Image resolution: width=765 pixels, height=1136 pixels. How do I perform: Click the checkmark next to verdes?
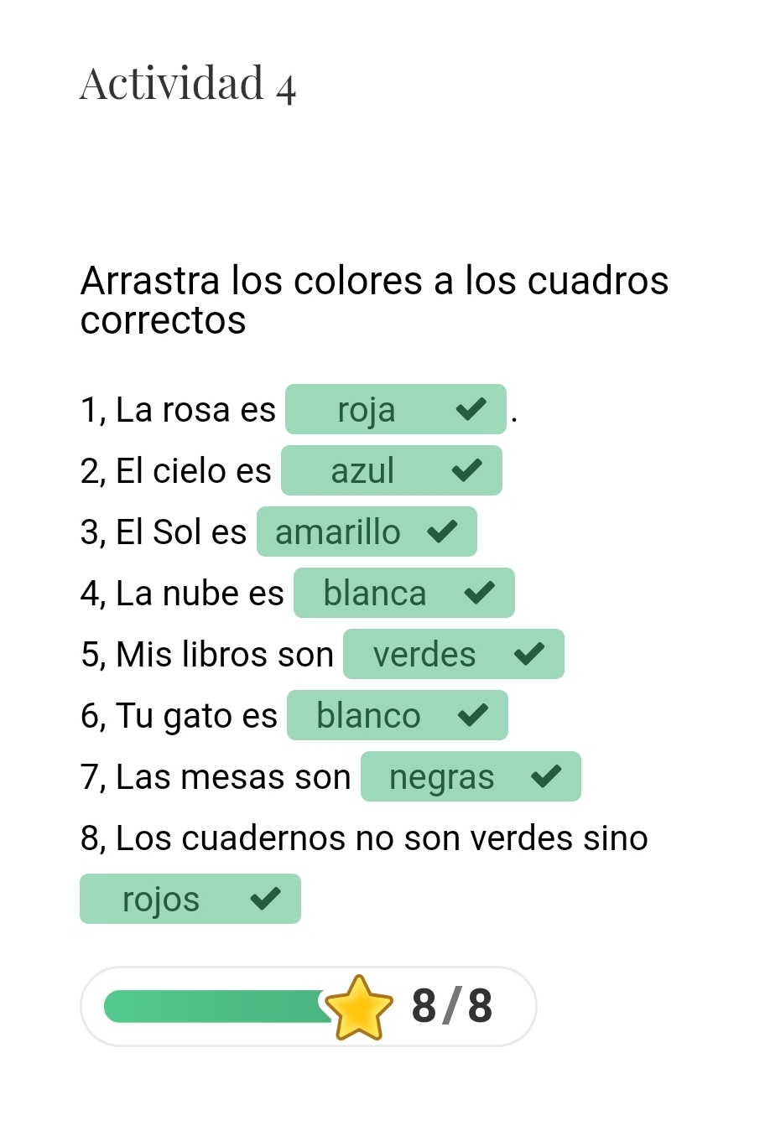[529, 654]
